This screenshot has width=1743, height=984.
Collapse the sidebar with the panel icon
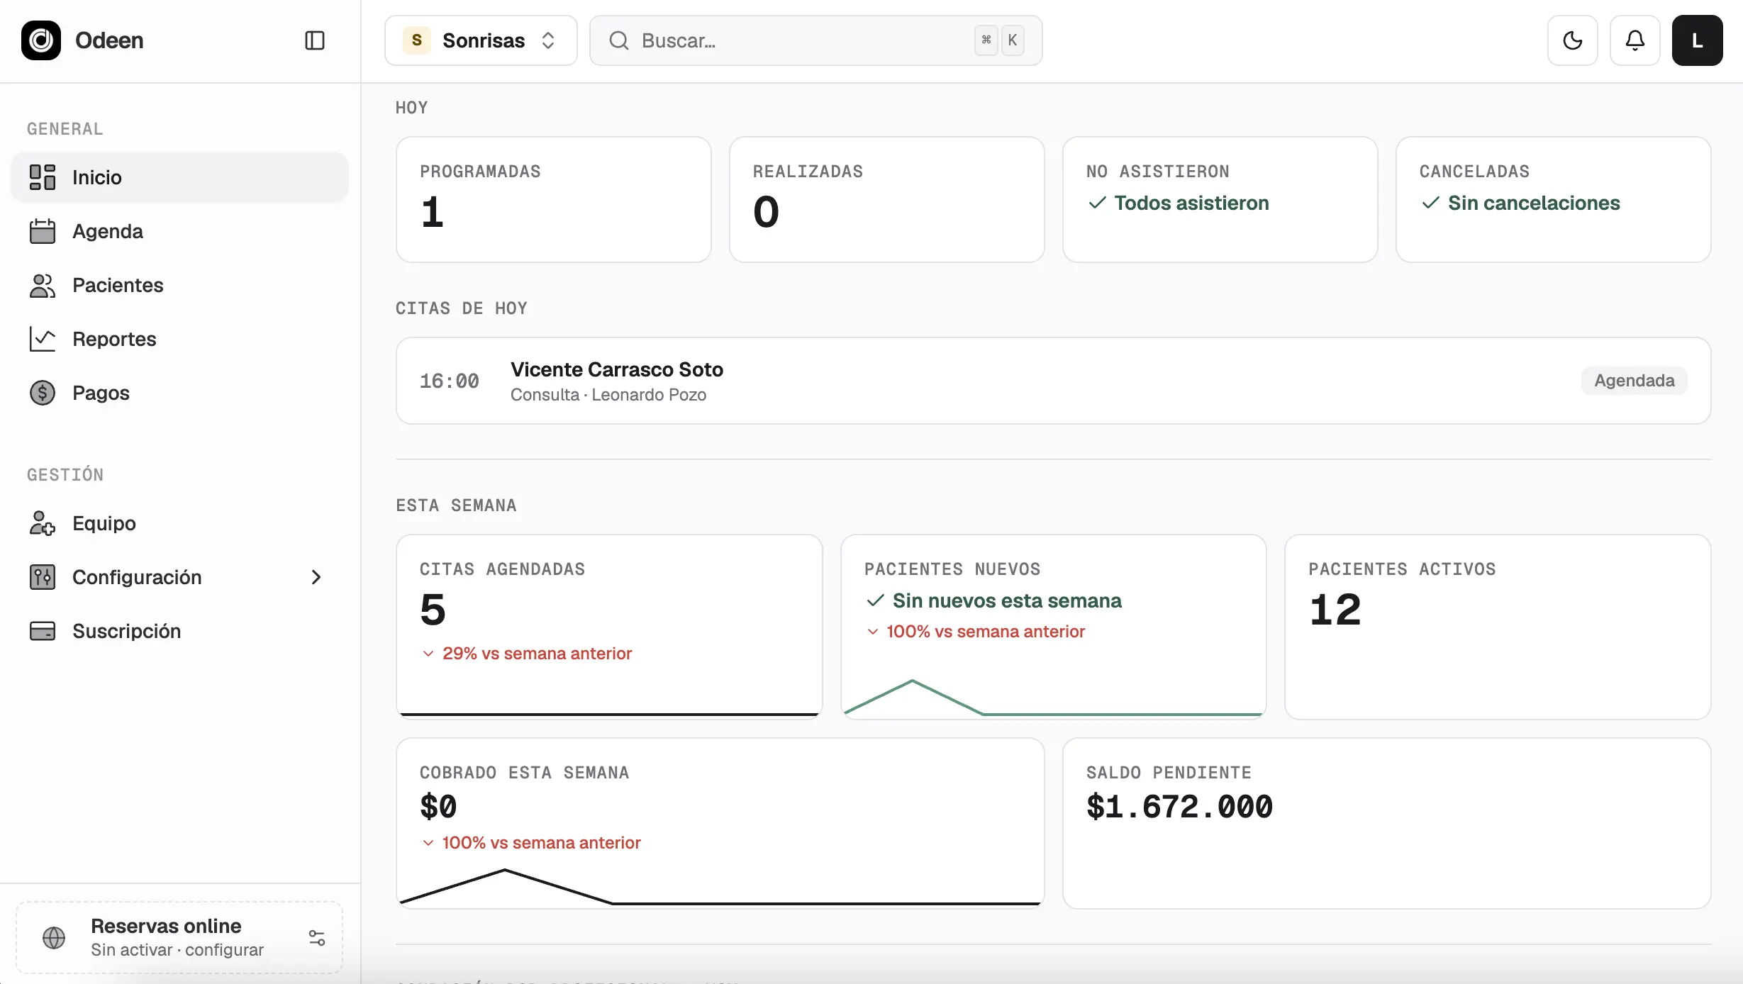point(314,40)
